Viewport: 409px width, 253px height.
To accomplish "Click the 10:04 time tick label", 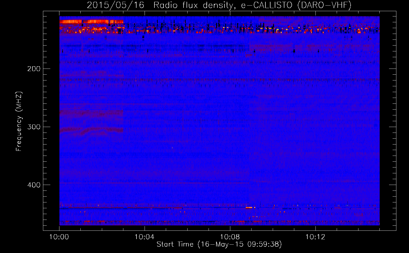I will (145, 237).
